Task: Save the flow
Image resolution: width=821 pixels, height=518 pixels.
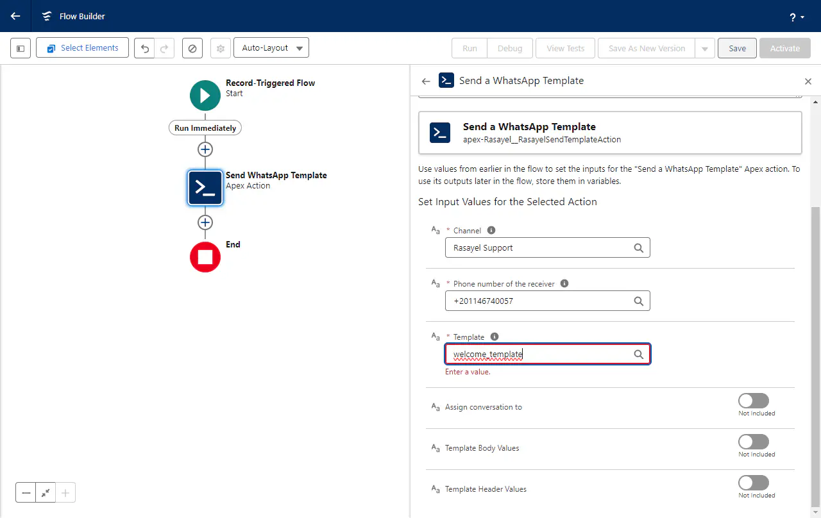Action: coord(737,48)
